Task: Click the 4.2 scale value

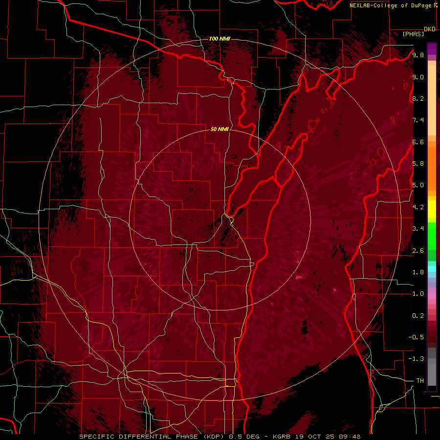Action: point(418,207)
